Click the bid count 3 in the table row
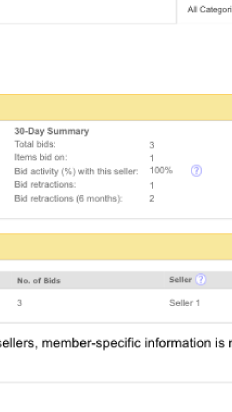This screenshot has height=412, width=232. click(x=20, y=303)
